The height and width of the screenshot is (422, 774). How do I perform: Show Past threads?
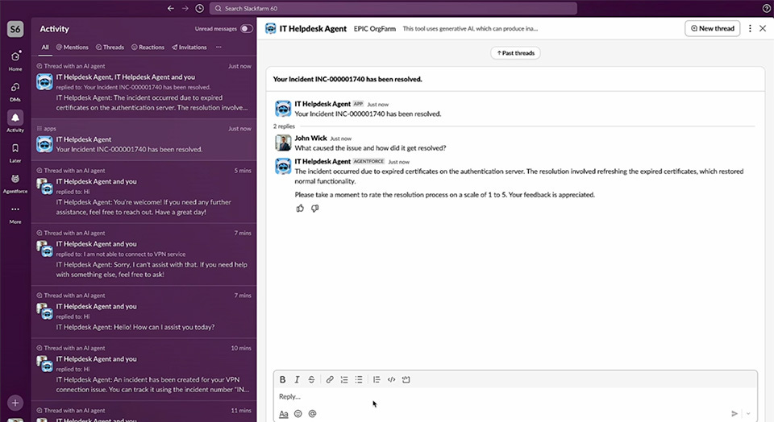coord(515,53)
